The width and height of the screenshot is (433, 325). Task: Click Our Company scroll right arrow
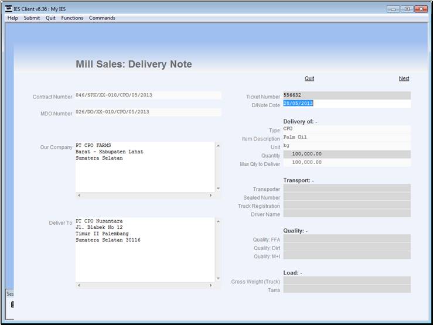pyautogui.click(x=211, y=196)
